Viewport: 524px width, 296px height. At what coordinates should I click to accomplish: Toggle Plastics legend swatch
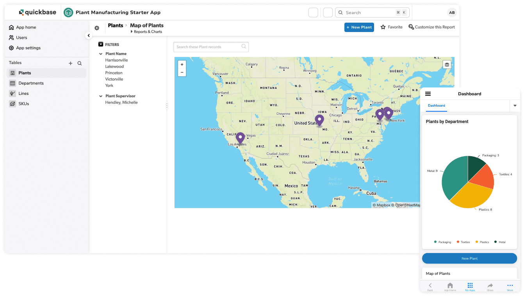(x=477, y=242)
